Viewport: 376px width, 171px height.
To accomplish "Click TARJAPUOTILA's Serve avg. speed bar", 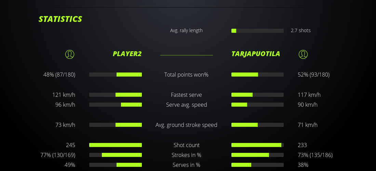I will pos(257,105).
